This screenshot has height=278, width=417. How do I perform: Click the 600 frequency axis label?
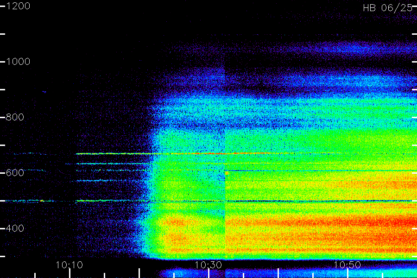click(x=15, y=173)
